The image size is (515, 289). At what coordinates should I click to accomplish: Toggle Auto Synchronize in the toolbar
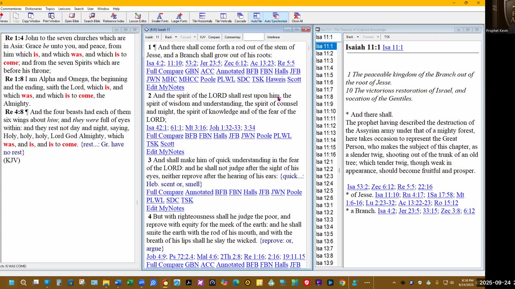pyautogui.click(x=276, y=18)
